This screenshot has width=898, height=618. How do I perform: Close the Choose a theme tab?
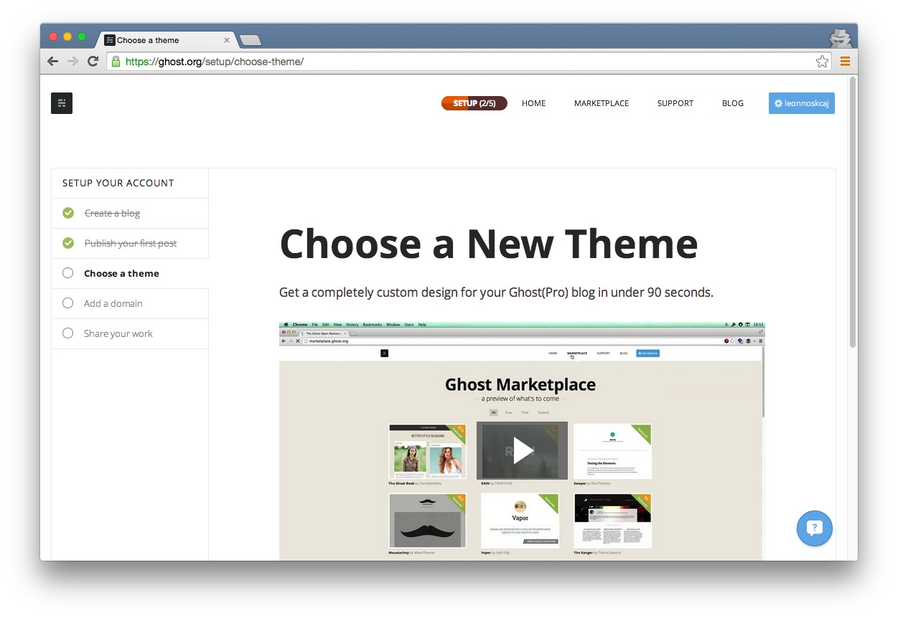coord(227,40)
